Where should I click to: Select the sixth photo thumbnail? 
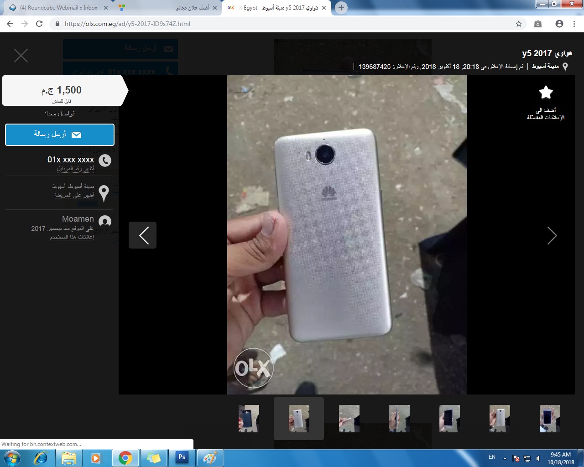point(500,419)
